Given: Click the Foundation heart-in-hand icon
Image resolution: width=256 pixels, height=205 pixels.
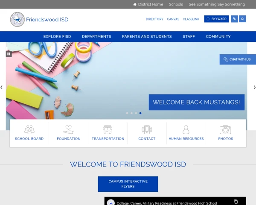Looking at the screenshot, I should pos(69,129).
